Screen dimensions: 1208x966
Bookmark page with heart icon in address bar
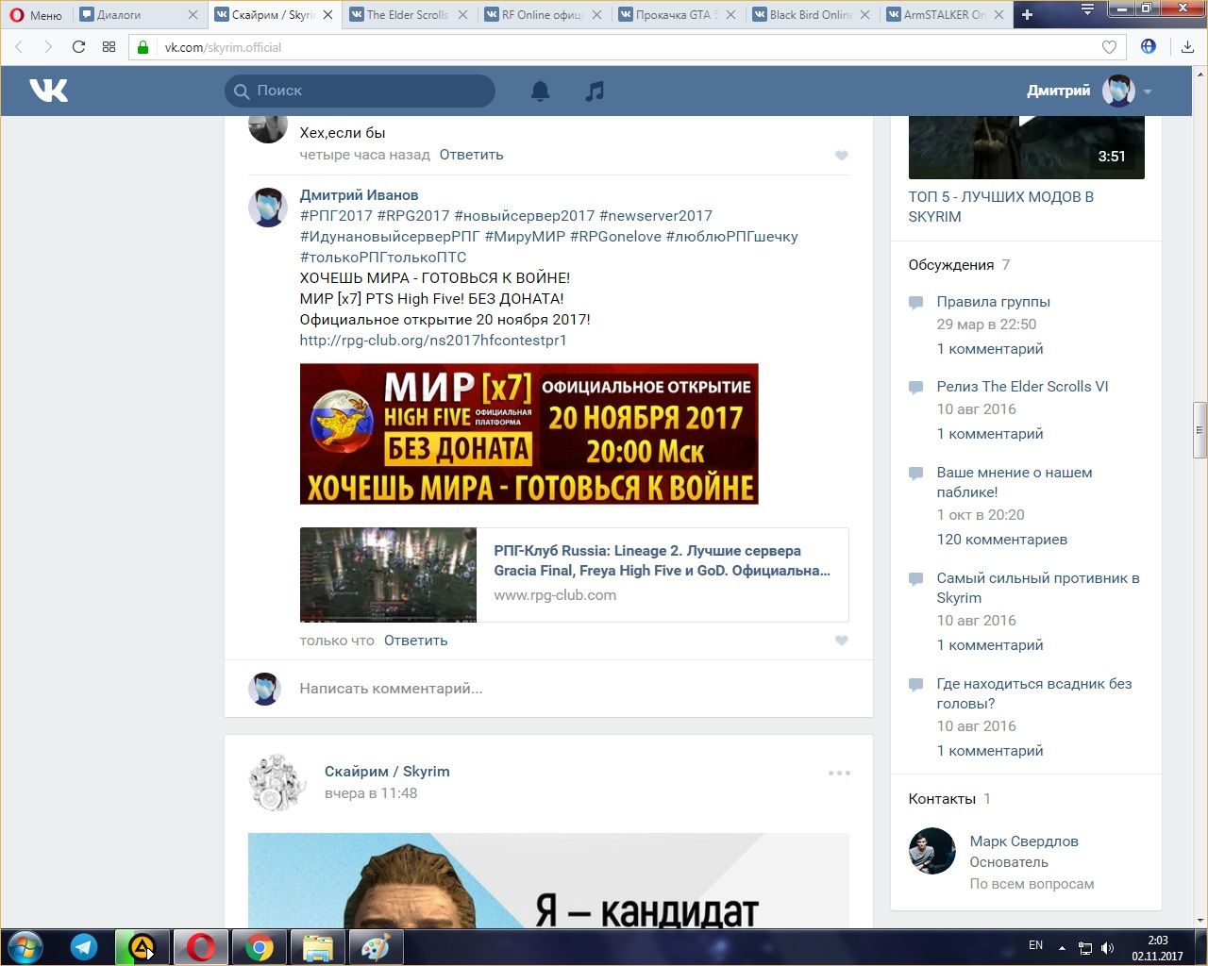click(1110, 47)
